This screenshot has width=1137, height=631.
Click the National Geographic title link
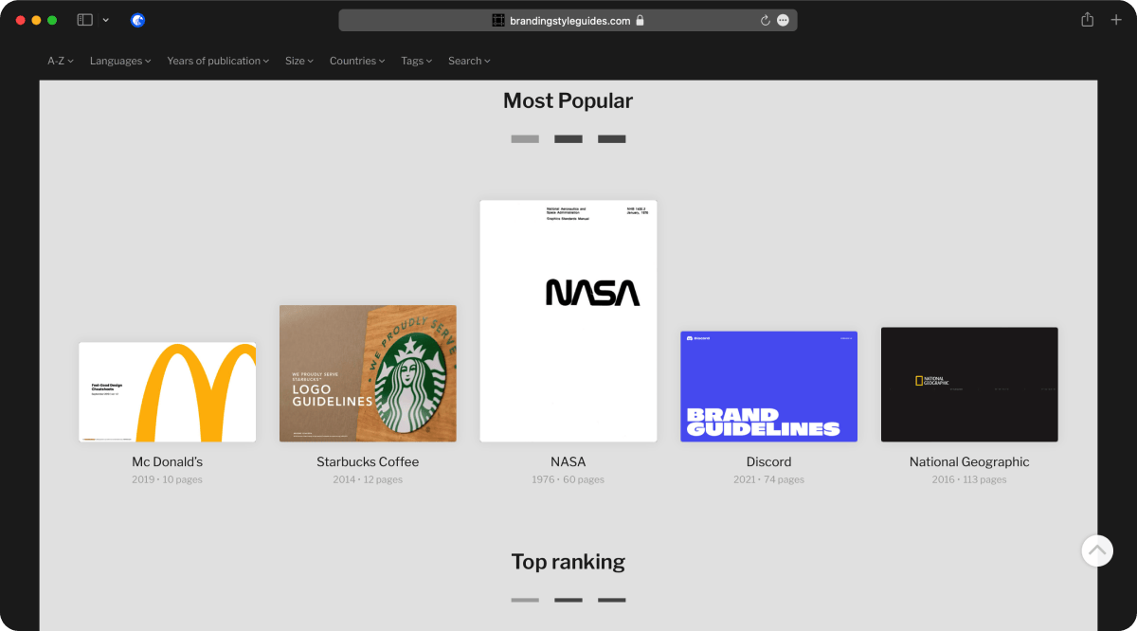tap(969, 462)
